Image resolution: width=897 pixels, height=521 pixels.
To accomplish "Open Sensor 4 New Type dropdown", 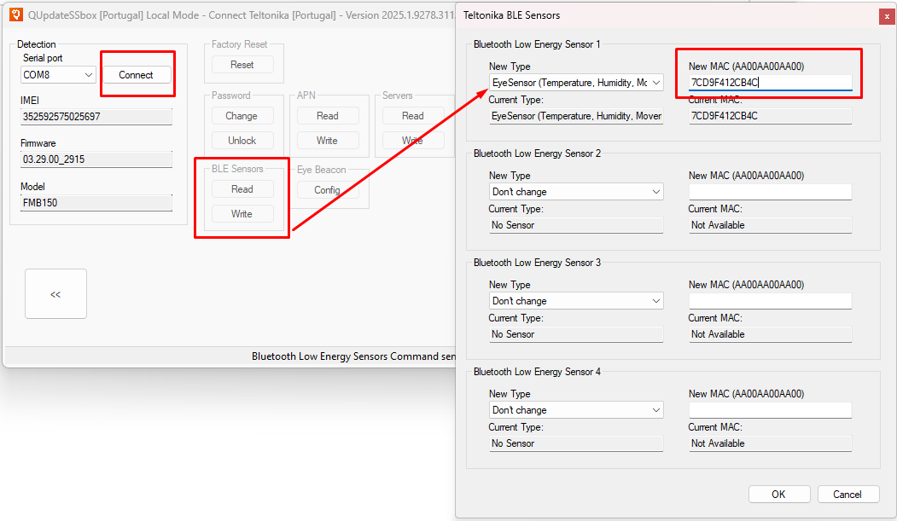I will [x=576, y=410].
